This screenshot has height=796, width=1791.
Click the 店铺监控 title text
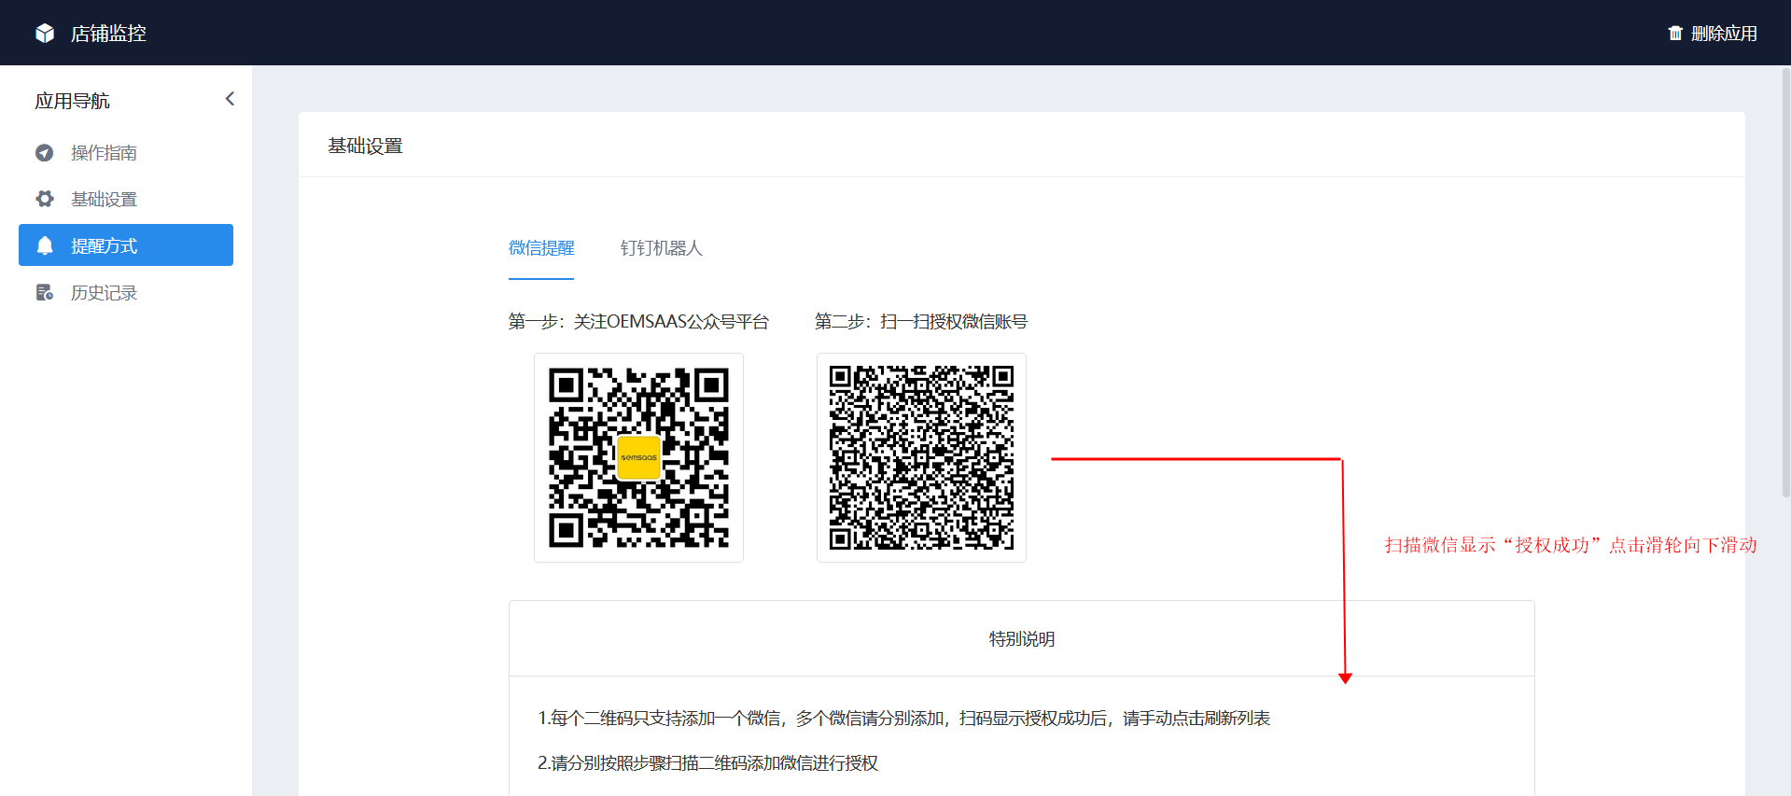(x=108, y=34)
